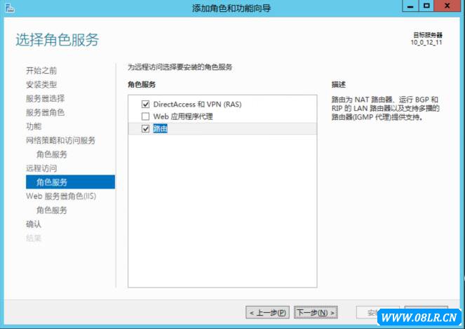Open the 功能 step
This screenshot has width=465, height=329.
(x=34, y=126)
